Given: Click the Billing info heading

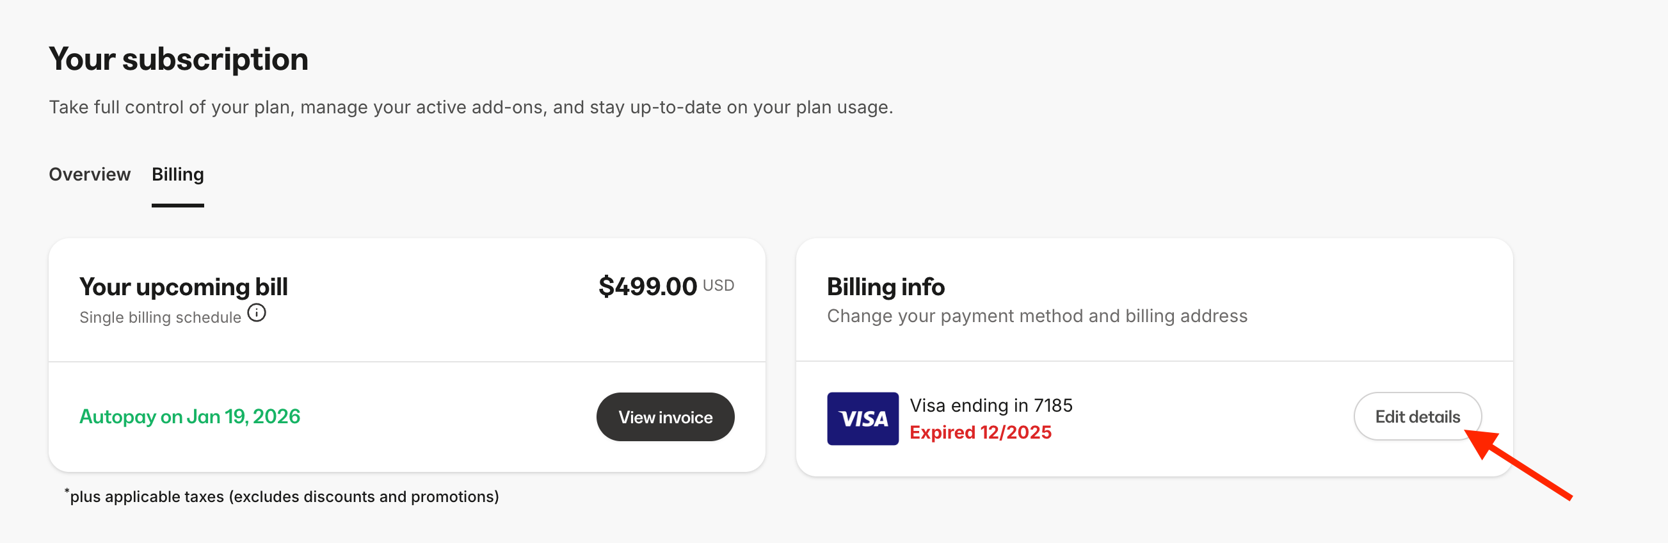Looking at the screenshot, I should pos(886,286).
